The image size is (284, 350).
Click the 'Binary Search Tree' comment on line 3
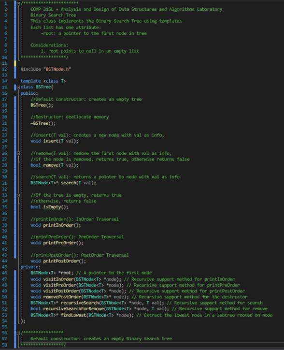53,15
